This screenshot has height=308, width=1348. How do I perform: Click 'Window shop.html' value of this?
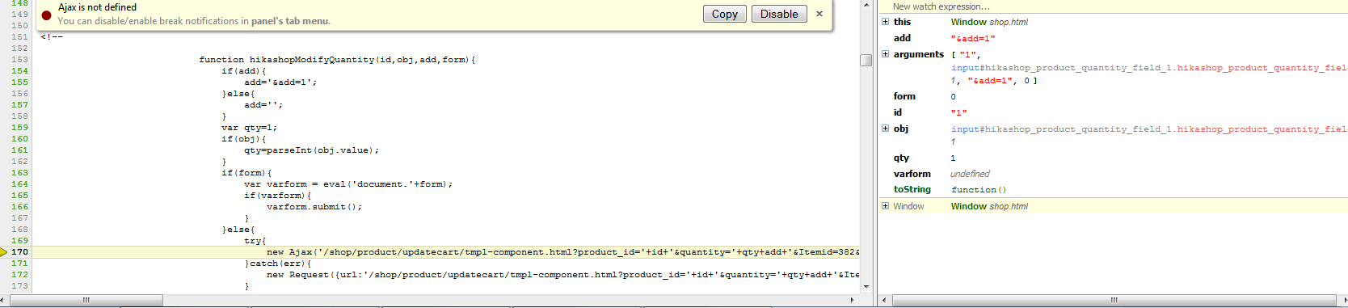989,22
